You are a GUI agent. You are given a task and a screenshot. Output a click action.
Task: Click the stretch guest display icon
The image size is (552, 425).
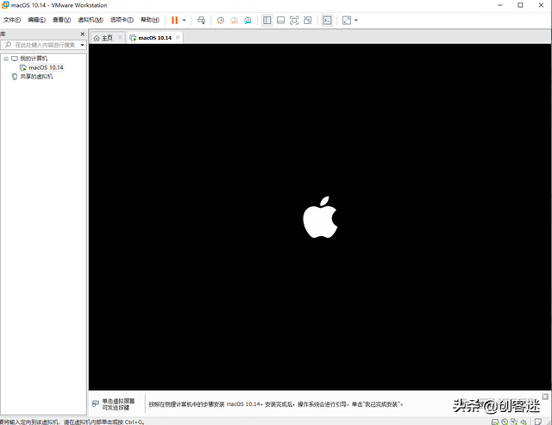coord(347,21)
